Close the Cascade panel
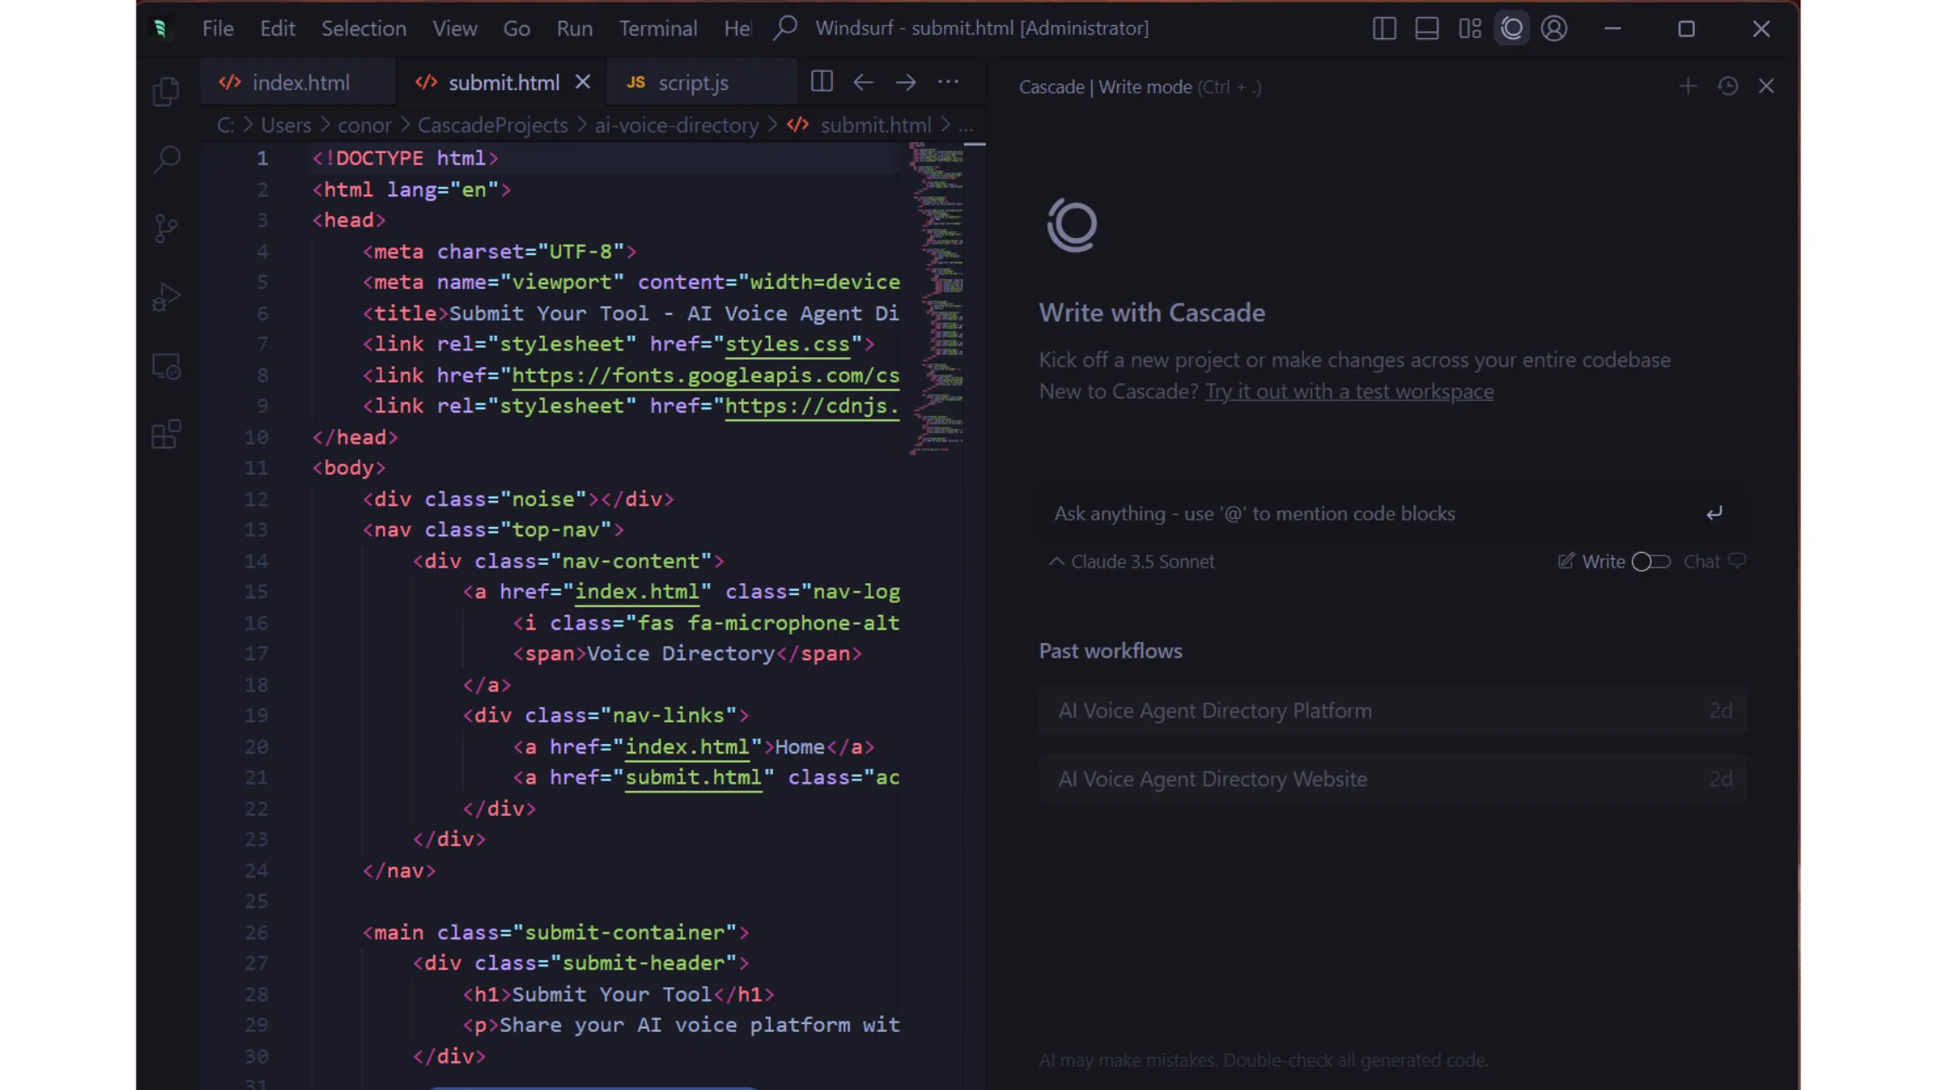The image size is (1937, 1090). tap(1766, 86)
